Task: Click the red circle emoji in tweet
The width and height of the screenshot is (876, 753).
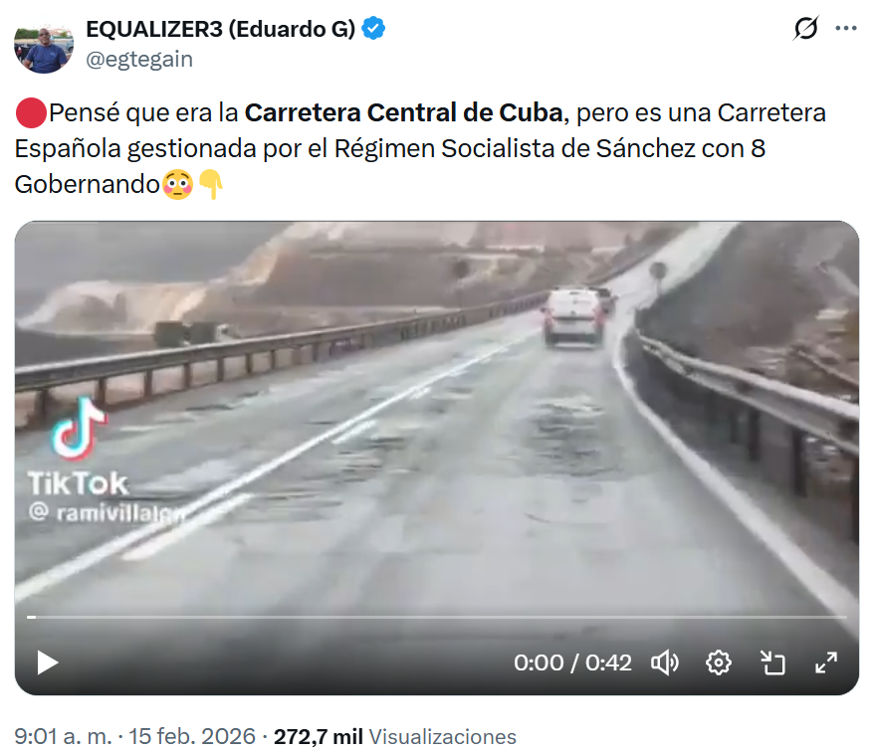Action: [x=31, y=112]
